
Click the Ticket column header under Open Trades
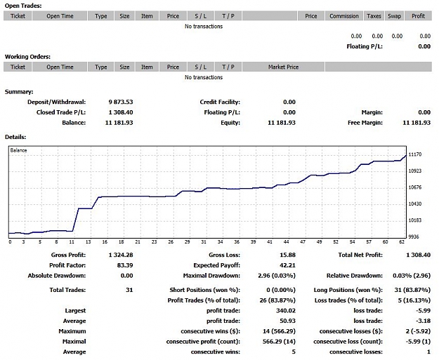pos(18,16)
